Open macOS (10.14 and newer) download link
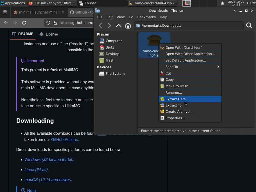The height and width of the screenshot is (192, 256). pos(48,179)
